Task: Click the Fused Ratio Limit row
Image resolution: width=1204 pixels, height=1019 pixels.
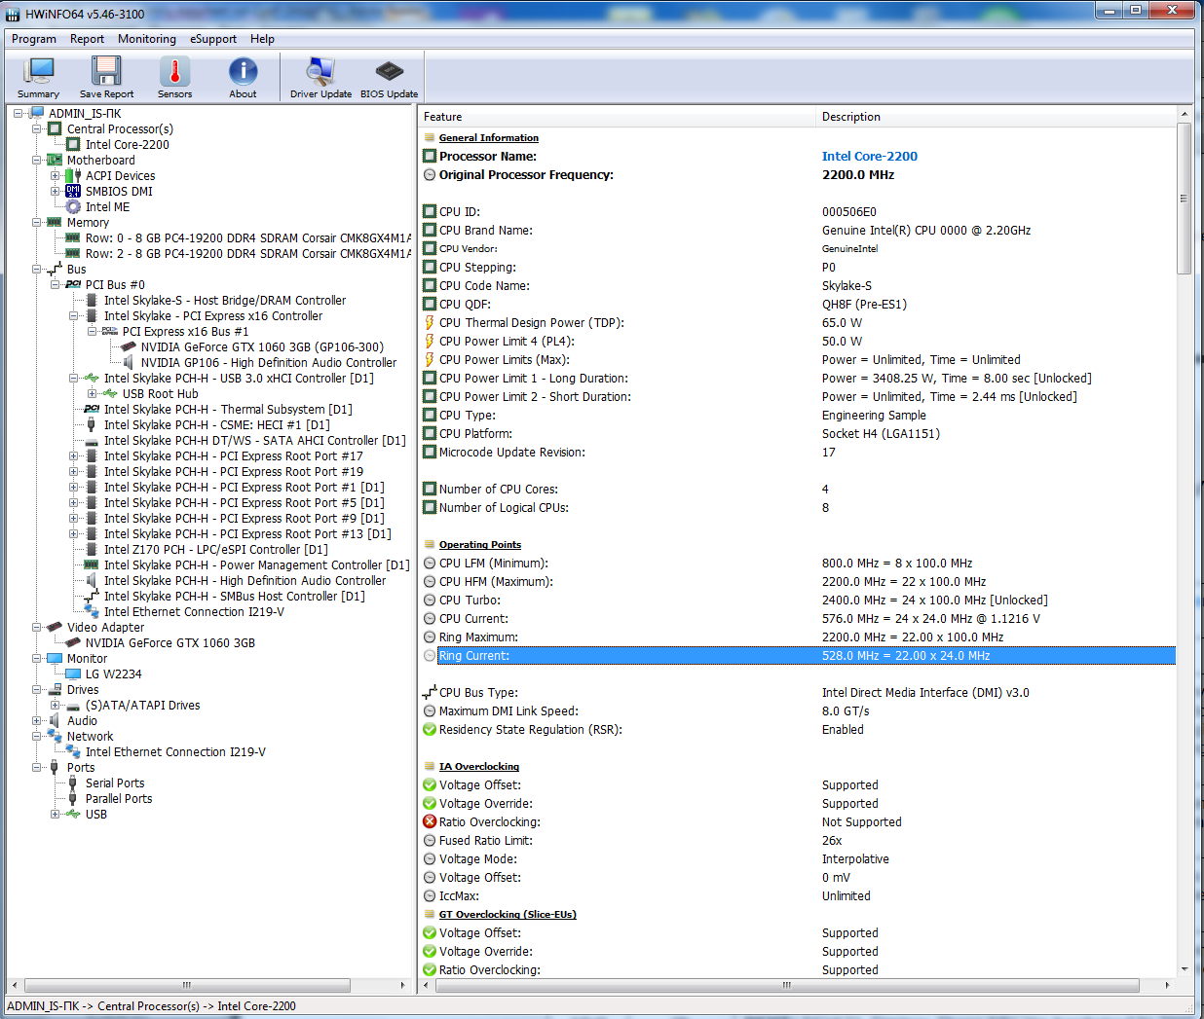Action: [x=799, y=841]
